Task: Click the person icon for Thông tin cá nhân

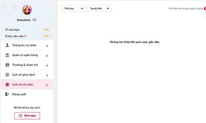Action: point(7,46)
